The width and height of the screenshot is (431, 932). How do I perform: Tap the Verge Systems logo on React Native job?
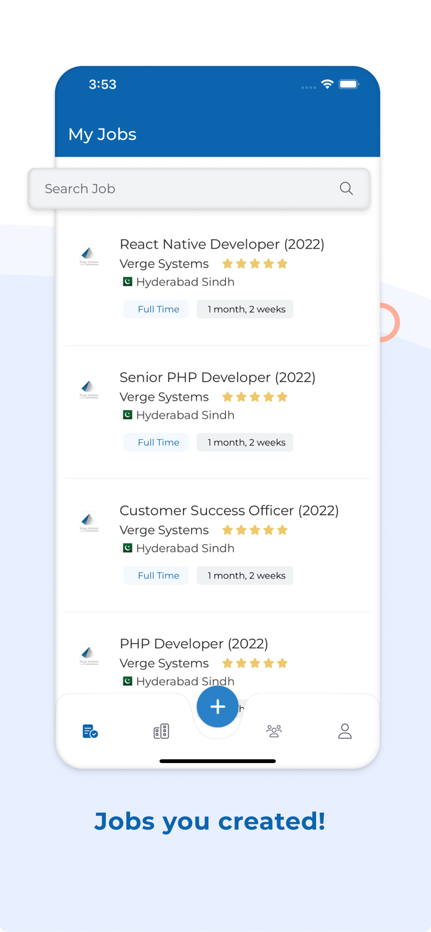tap(88, 255)
